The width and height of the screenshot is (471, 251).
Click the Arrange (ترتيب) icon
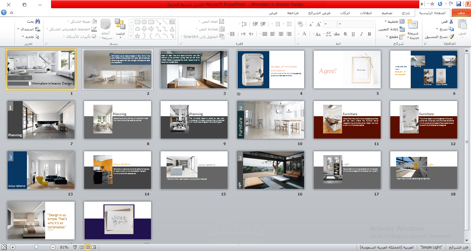point(120,24)
